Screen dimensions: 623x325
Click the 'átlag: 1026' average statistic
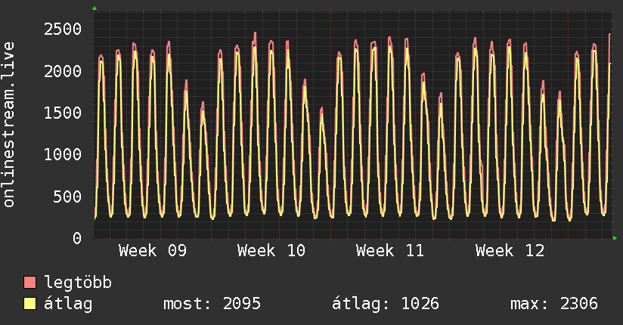(x=386, y=304)
